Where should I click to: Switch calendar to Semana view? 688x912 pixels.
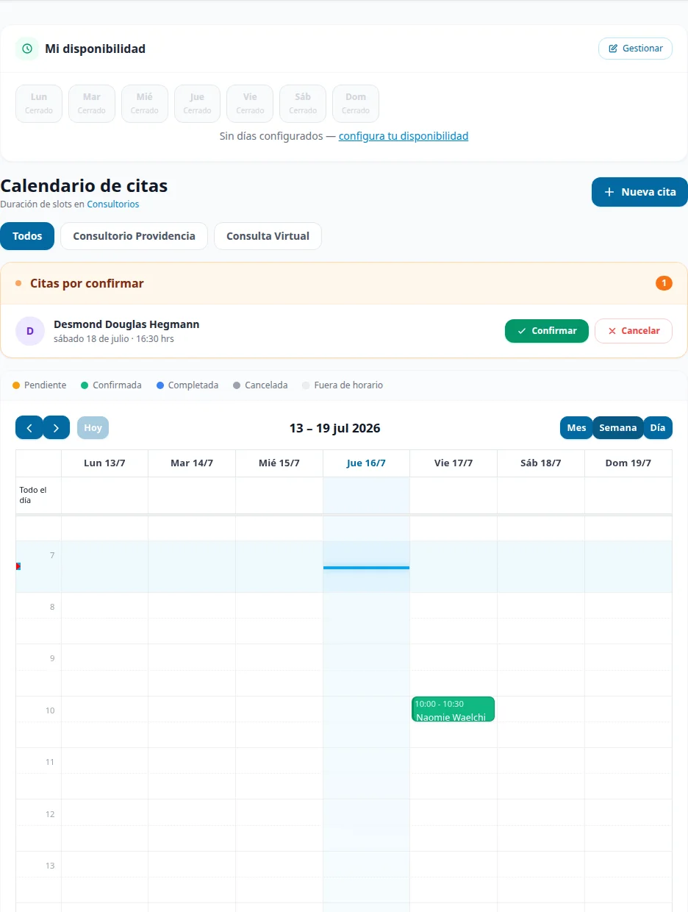618,428
